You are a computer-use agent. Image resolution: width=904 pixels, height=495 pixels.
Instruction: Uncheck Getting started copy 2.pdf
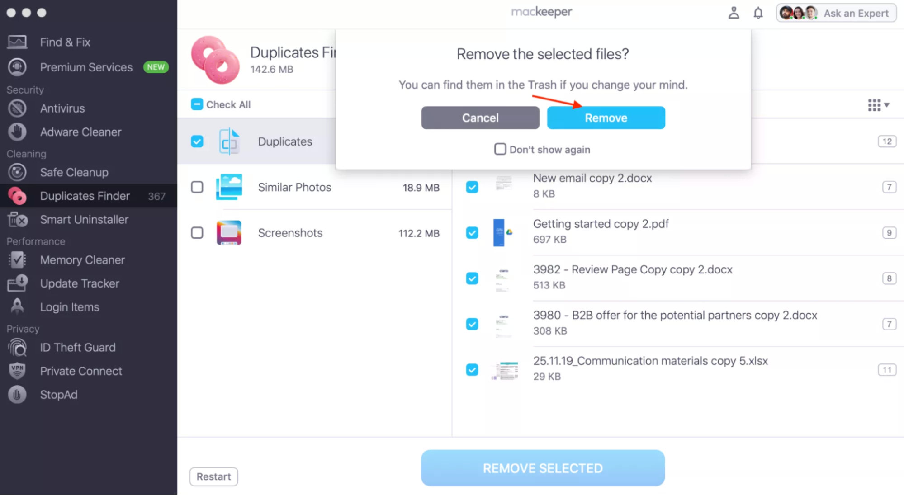click(x=472, y=232)
